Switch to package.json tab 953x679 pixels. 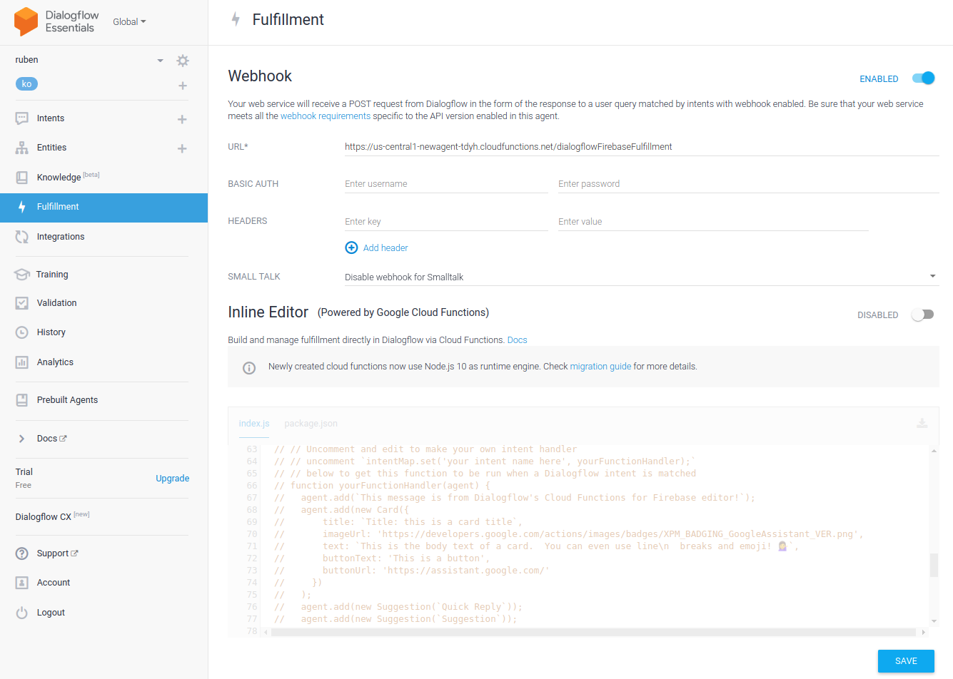click(x=311, y=424)
